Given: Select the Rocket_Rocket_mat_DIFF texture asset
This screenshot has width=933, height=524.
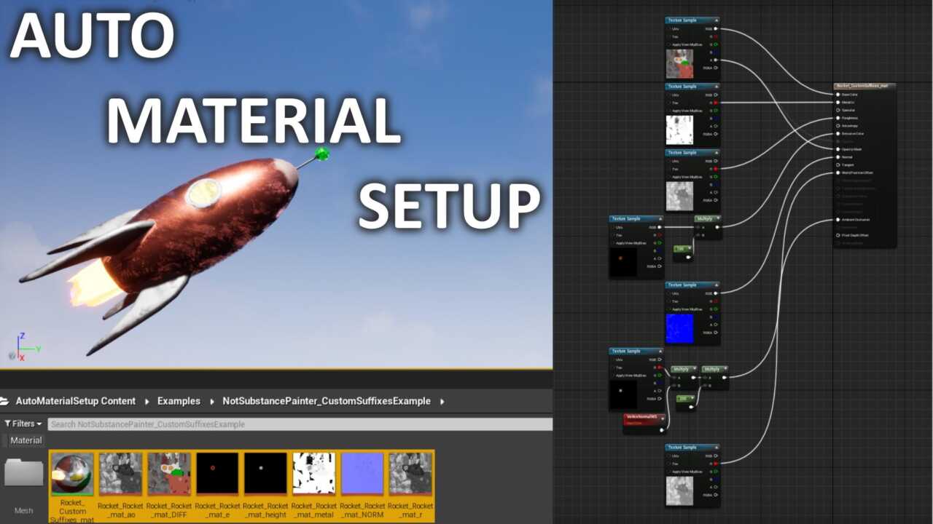Looking at the screenshot, I should pyautogui.click(x=169, y=473).
